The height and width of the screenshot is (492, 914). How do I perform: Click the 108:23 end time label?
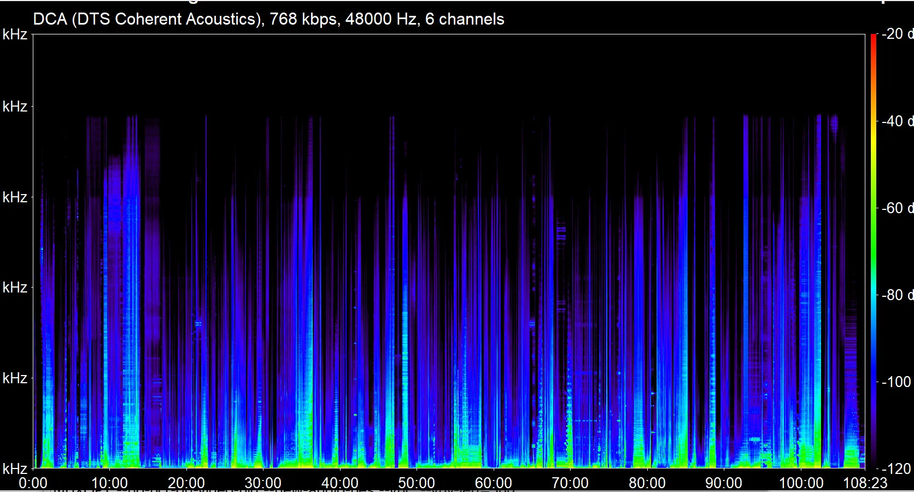click(x=865, y=483)
